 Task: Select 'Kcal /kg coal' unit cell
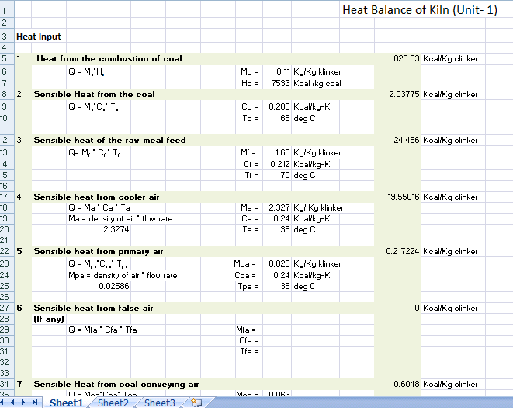[317, 84]
